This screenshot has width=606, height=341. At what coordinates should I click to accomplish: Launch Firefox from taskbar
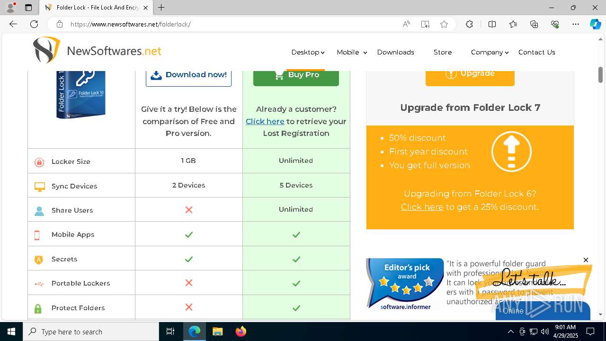coord(241,332)
